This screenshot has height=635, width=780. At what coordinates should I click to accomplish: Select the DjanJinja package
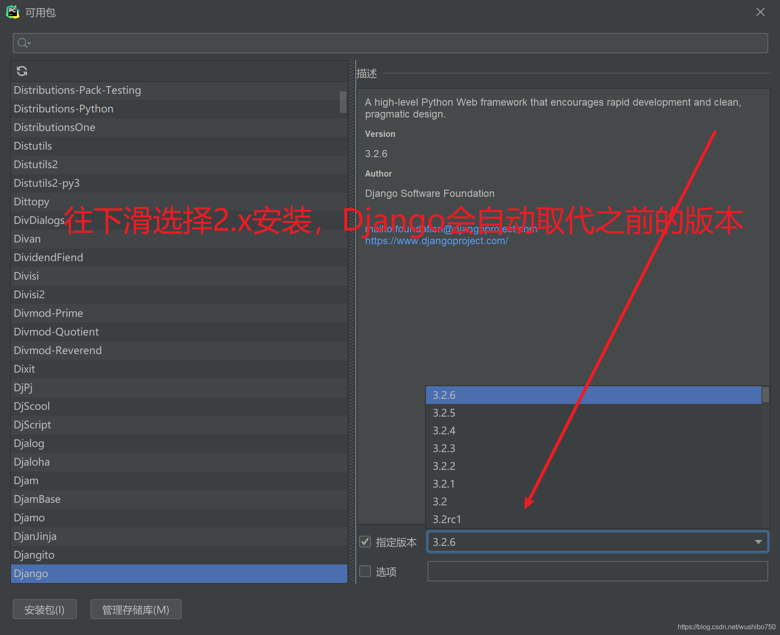click(179, 537)
